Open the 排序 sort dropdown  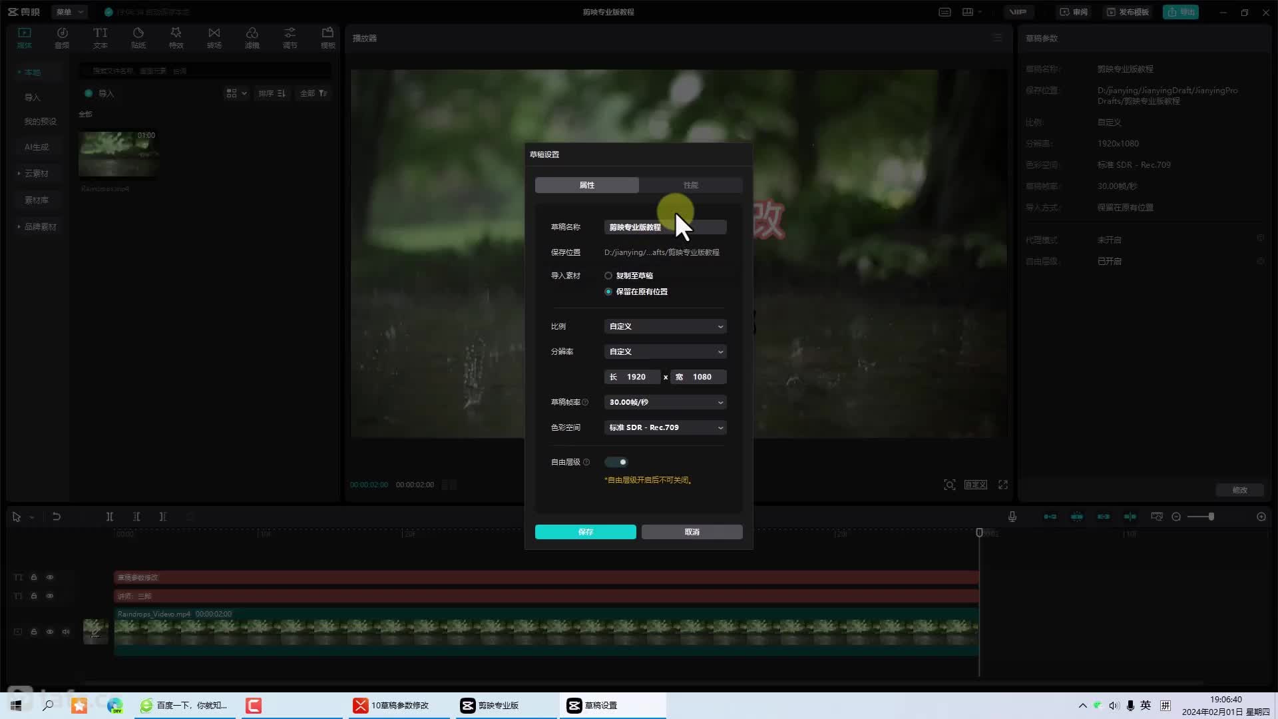click(x=272, y=93)
